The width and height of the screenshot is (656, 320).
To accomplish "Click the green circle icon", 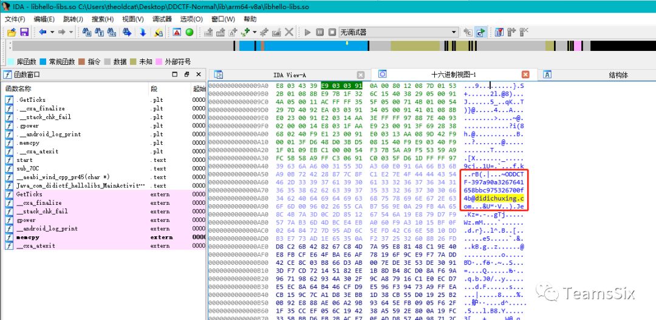I will click(x=190, y=32).
